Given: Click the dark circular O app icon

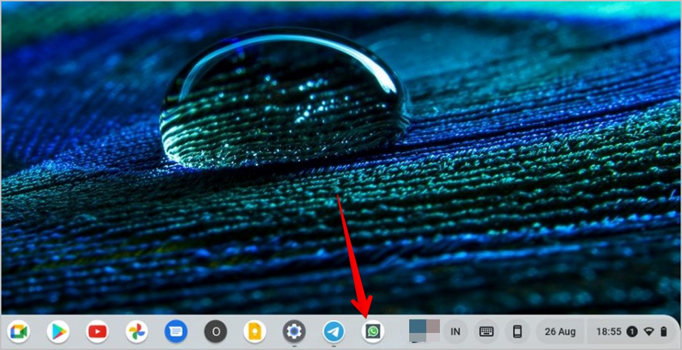Looking at the screenshot, I should click(216, 332).
